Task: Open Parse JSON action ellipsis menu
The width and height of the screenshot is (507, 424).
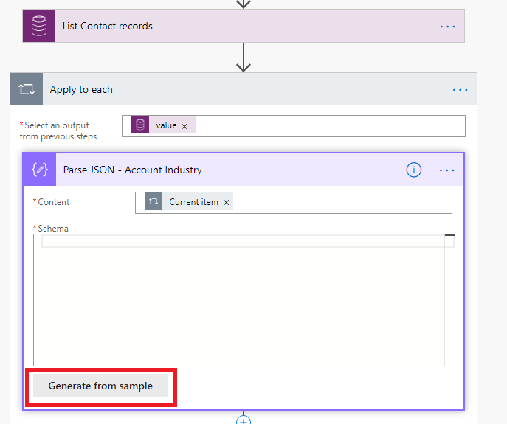Action: pyautogui.click(x=447, y=170)
